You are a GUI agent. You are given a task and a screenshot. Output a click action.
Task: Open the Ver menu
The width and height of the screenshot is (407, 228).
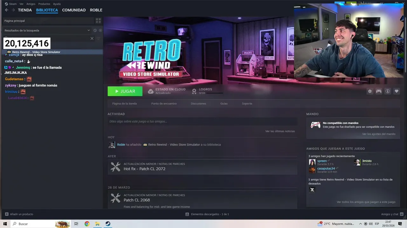pyautogui.click(x=22, y=4)
